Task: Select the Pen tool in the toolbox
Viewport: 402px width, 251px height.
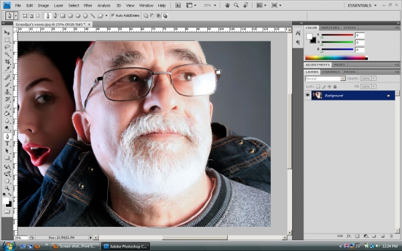Action: [x=7, y=137]
